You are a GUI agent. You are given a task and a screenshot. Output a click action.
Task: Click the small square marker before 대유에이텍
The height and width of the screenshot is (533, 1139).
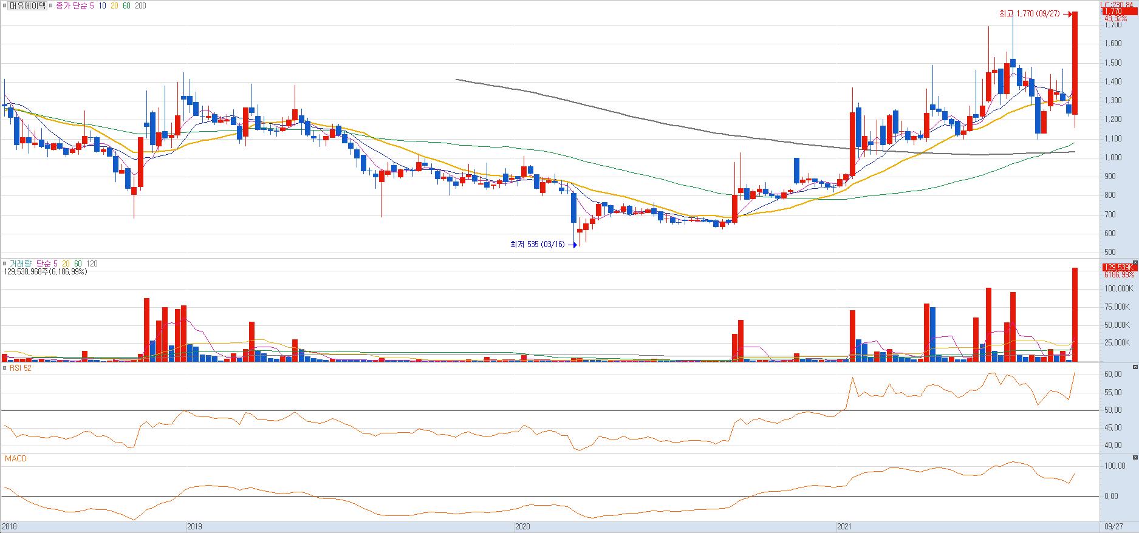click(4, 5)
